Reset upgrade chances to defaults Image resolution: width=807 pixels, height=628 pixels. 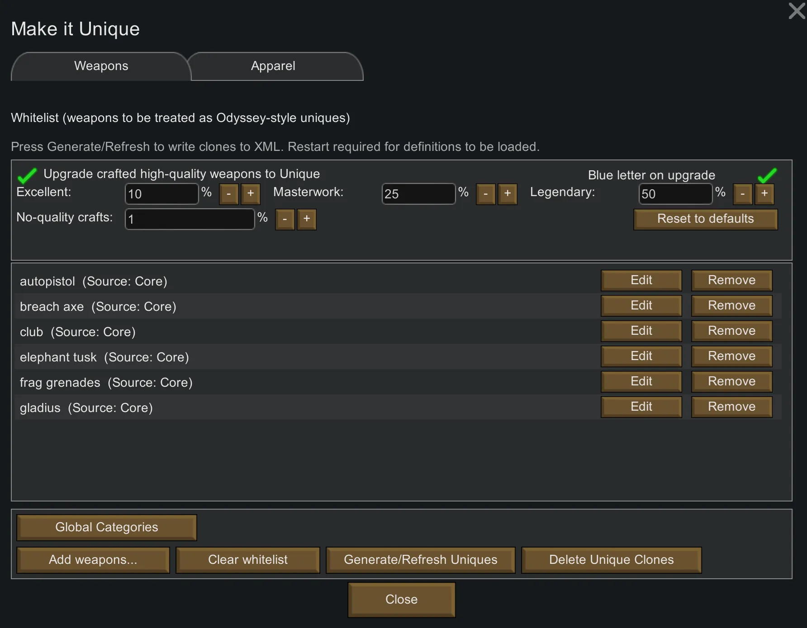(705, 219)
